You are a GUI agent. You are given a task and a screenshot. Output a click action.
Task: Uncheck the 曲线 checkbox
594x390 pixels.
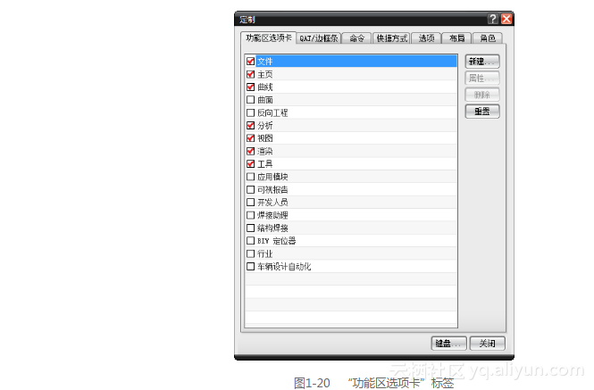(250, 87)
